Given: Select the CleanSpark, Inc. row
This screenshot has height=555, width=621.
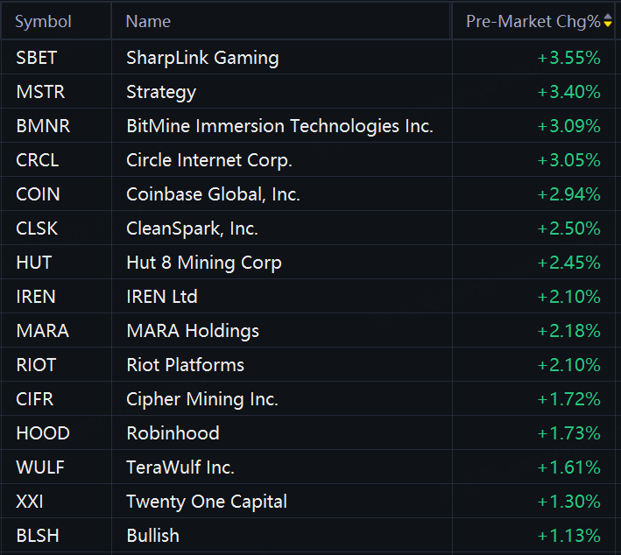Looking at the screenshot, I should tap(192, 228).
